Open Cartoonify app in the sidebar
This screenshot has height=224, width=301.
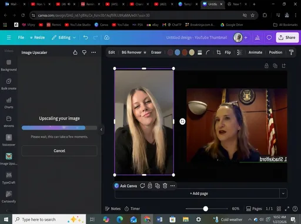click(9, 196)
